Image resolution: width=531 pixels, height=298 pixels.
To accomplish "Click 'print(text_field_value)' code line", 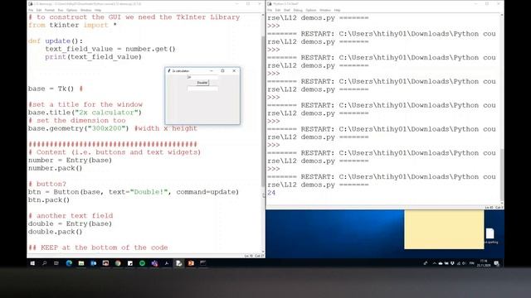I will coord(94,57).
